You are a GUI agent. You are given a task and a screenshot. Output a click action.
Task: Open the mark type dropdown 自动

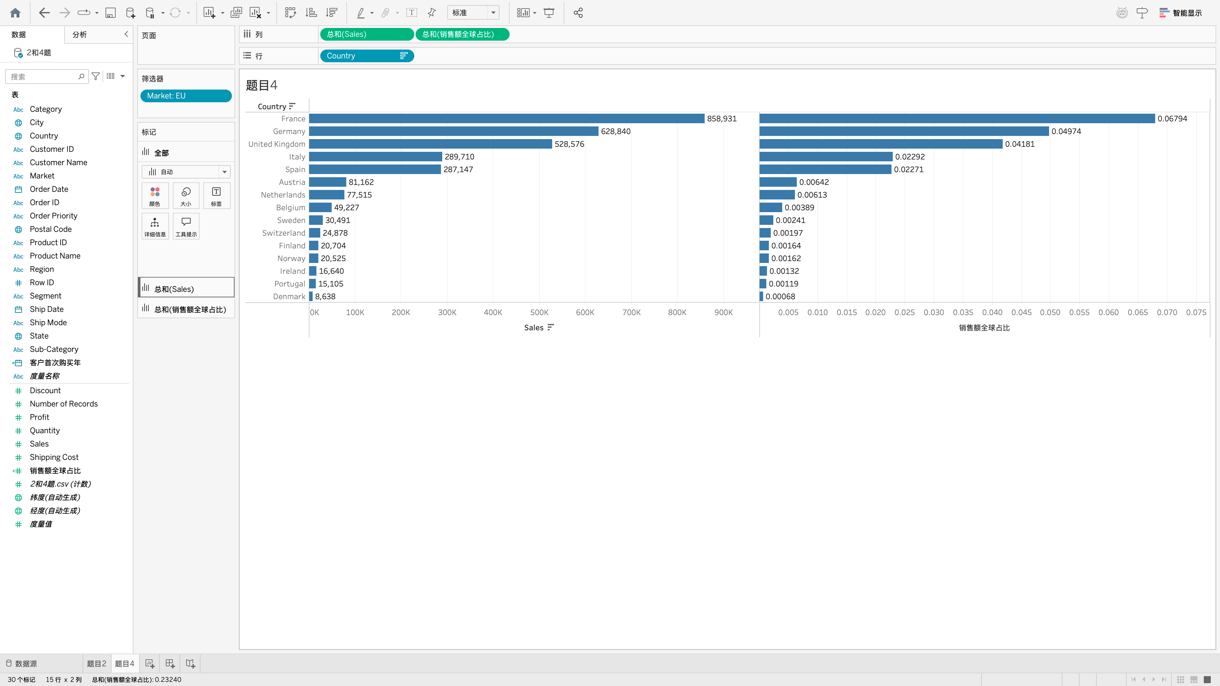(x=186, y=172)
